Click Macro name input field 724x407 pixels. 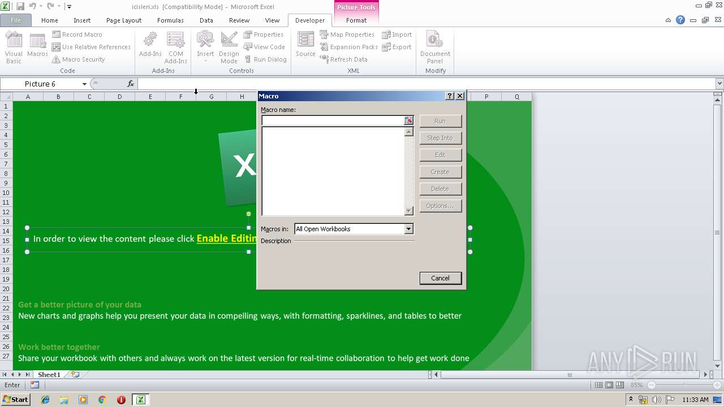pyautogui.click(x=333, y=120)
